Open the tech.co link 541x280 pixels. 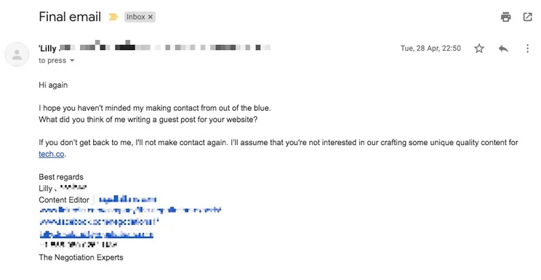pos(52,154)
